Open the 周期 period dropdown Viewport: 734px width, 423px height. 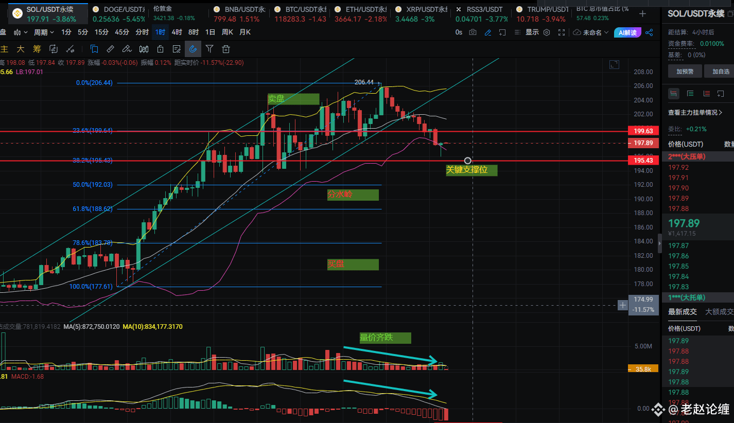point(44,32)
